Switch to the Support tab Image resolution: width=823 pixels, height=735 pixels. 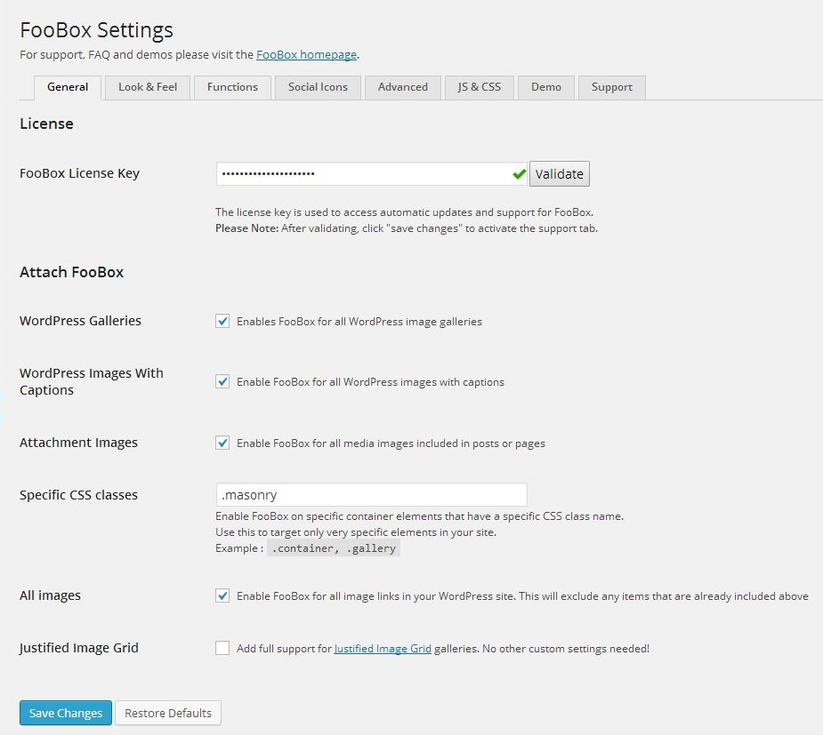click(611, 87)
